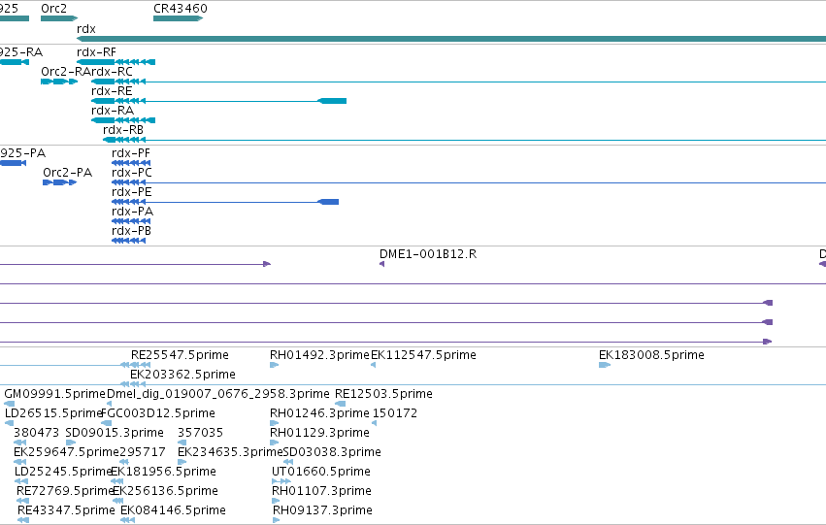Open the rdx-RF transcript feature
Screen dimensions: 826x525
click(x=116, y=62)
